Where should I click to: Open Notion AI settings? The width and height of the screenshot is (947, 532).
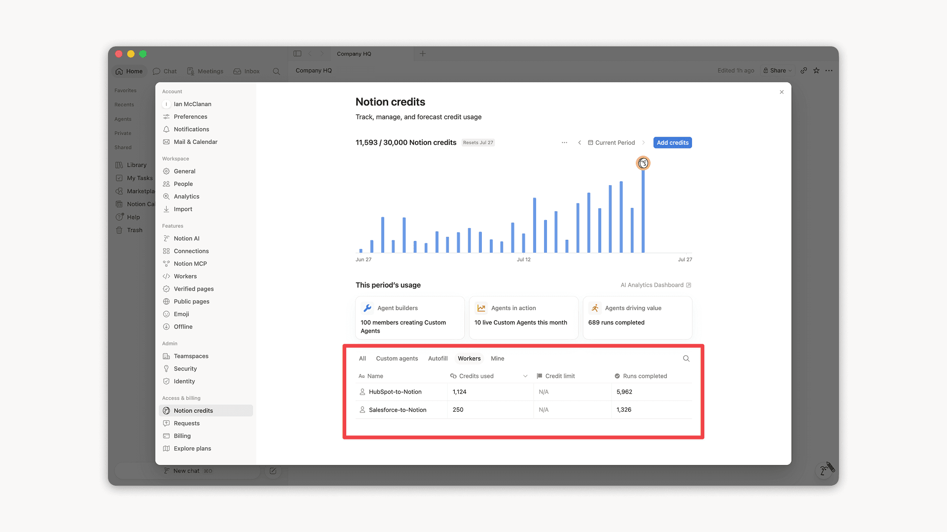pos(206,238)
